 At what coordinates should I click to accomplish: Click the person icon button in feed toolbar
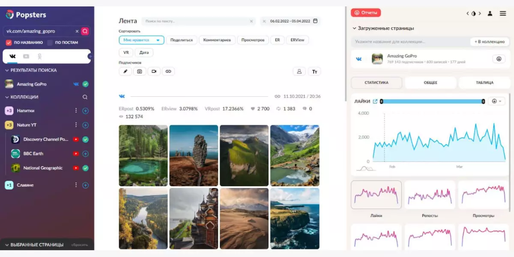coord(299,72)
